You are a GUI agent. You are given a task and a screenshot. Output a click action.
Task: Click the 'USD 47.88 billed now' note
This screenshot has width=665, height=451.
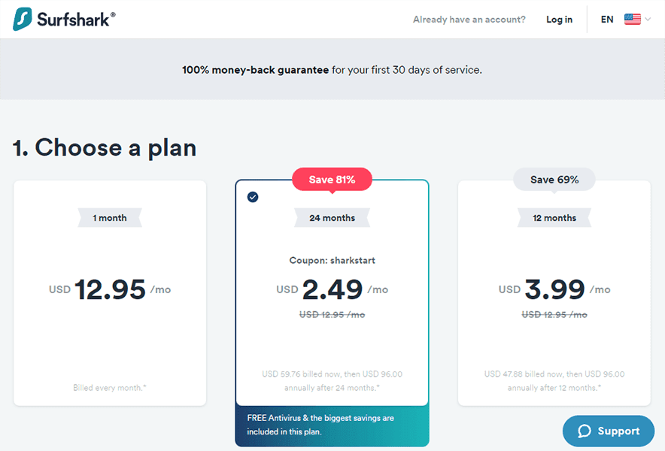[x=554, y=380]
